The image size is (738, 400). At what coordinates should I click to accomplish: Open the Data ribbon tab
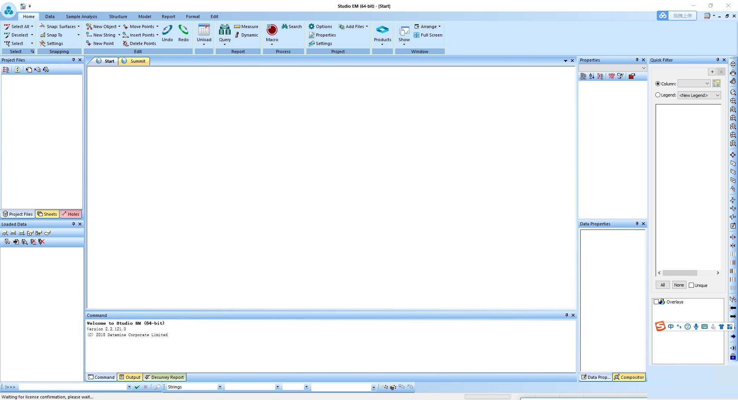50,17
